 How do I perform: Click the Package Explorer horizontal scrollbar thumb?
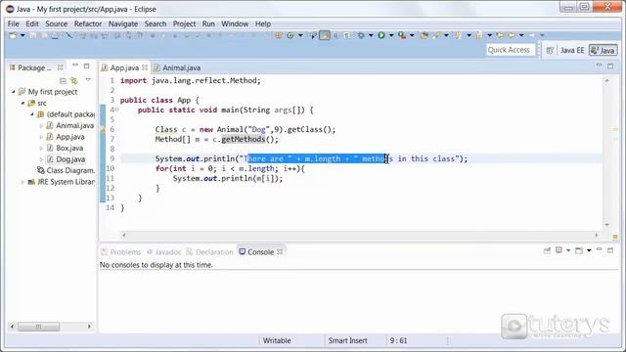39,327
